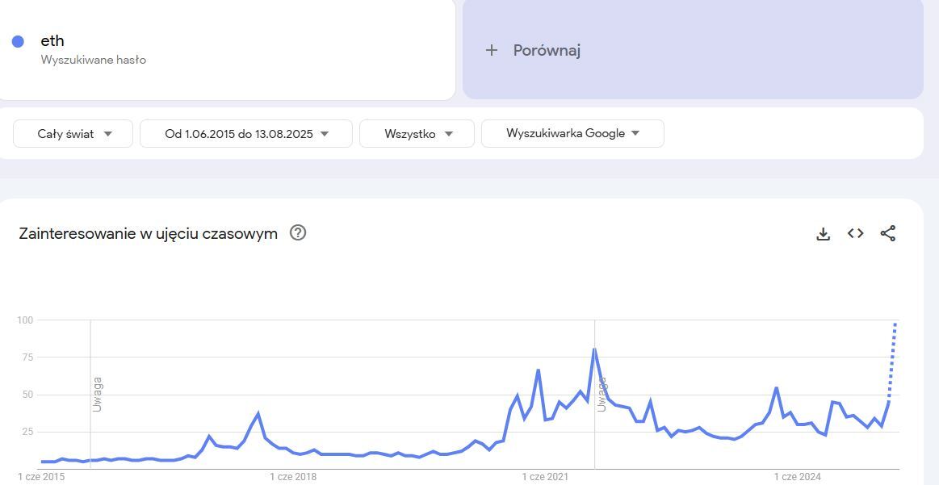939x485 pixels.
Task: Expand the Wyszukiwarka Google dropdown
Action: click(572, 134)
